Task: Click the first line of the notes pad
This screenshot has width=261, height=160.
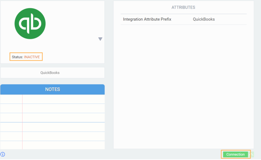Action: [53, 99]
